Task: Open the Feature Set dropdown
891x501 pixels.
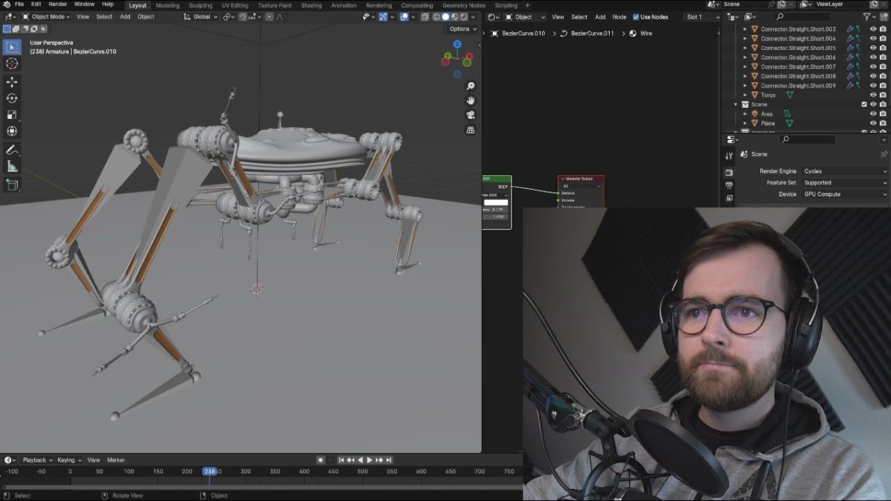Action: pos(845,183)
